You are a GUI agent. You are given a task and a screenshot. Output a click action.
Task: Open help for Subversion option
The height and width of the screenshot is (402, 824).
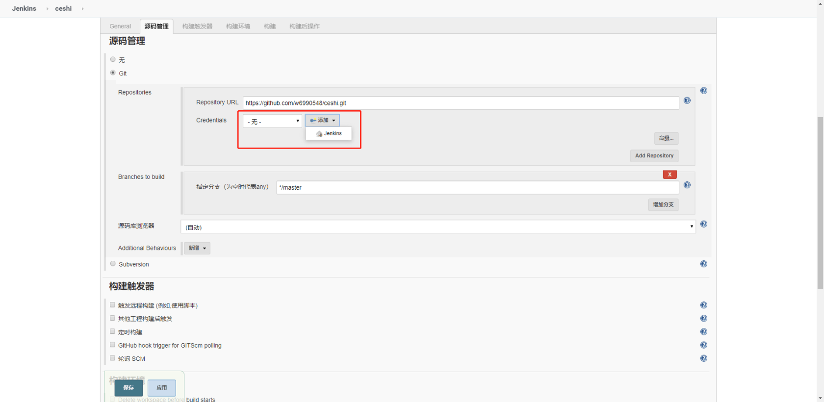704,264
